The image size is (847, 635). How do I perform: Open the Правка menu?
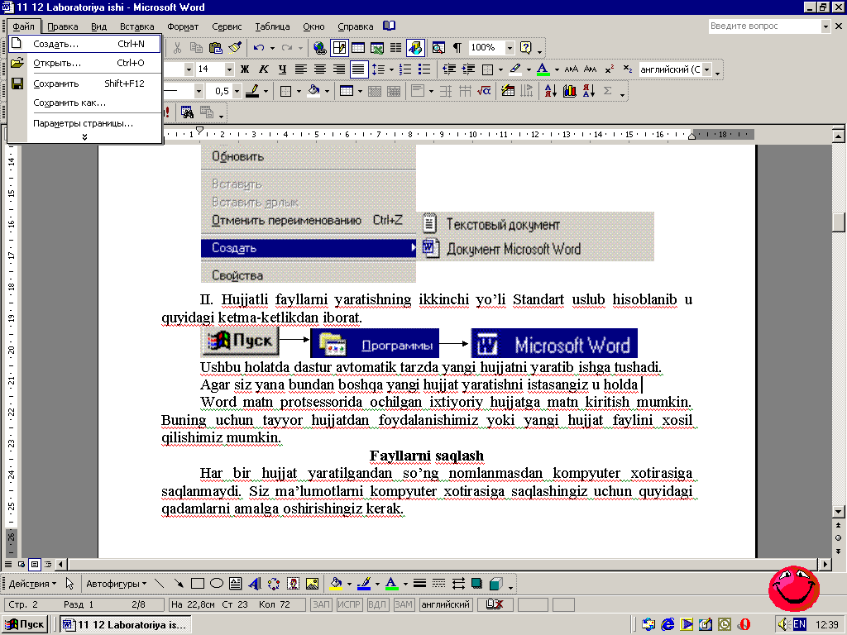[x=63, y=26]
